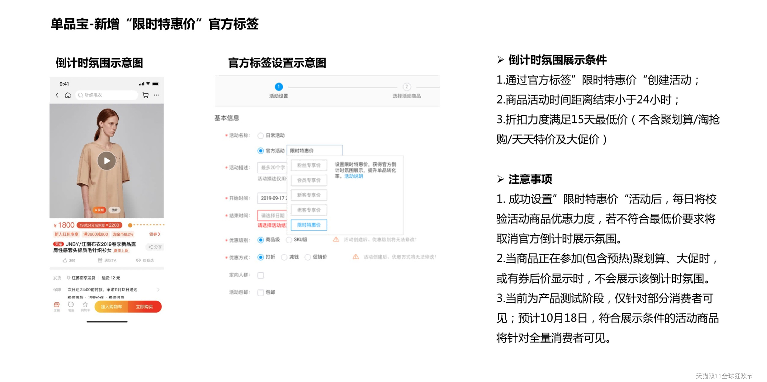Click the 分享 share icon button
This screenshot has width=767, height=382.
(x=155, y=247)
